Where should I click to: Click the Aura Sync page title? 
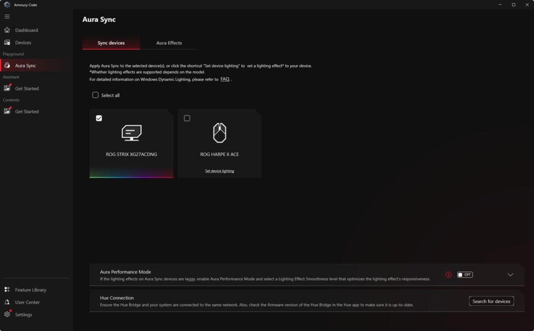tap(99, 19)
